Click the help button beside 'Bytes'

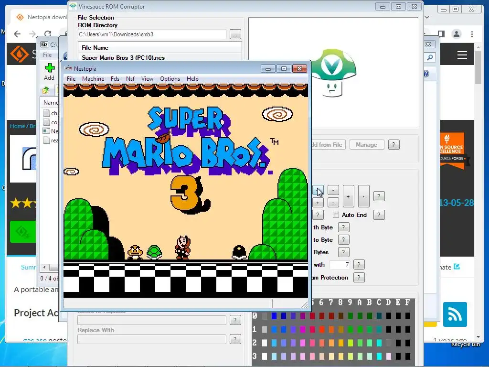coord(343,252)
